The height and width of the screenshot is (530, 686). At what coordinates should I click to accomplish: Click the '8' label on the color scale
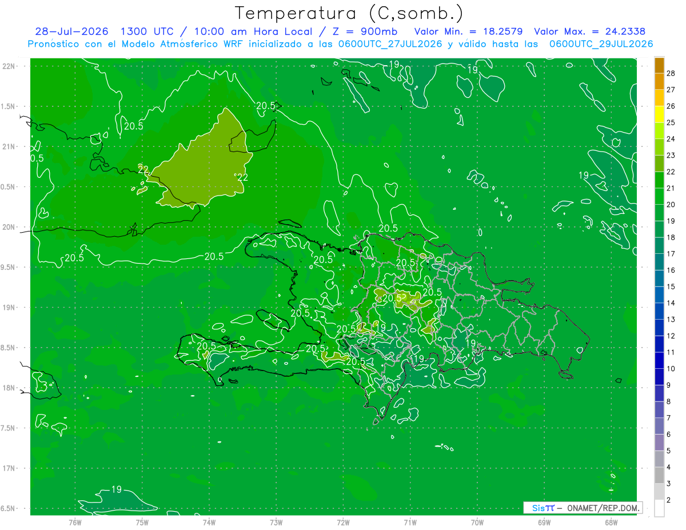670,402
